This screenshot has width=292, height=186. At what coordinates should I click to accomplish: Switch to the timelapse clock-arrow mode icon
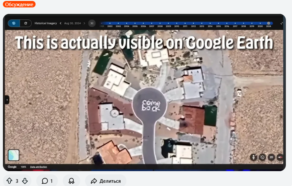point(26,23)
